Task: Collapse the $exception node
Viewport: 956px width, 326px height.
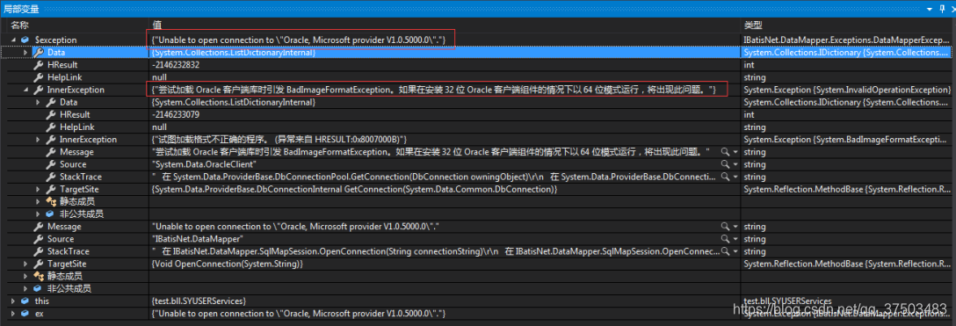Action: [13, 40]
